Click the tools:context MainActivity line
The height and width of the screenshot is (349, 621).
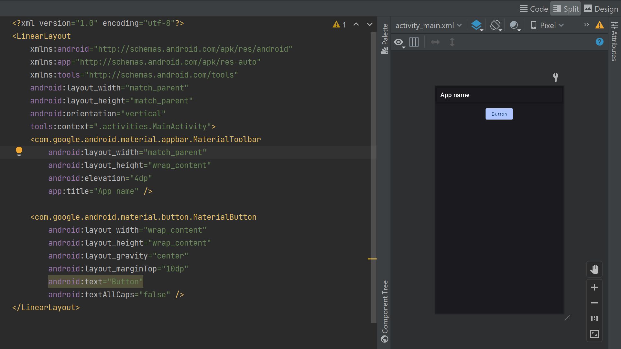point(123,126)
